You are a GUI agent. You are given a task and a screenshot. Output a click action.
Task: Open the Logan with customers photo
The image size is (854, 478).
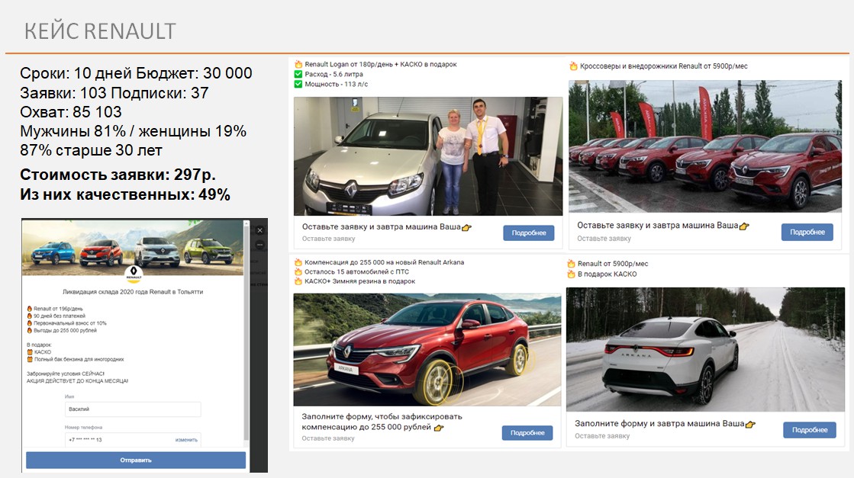[428, 156]
